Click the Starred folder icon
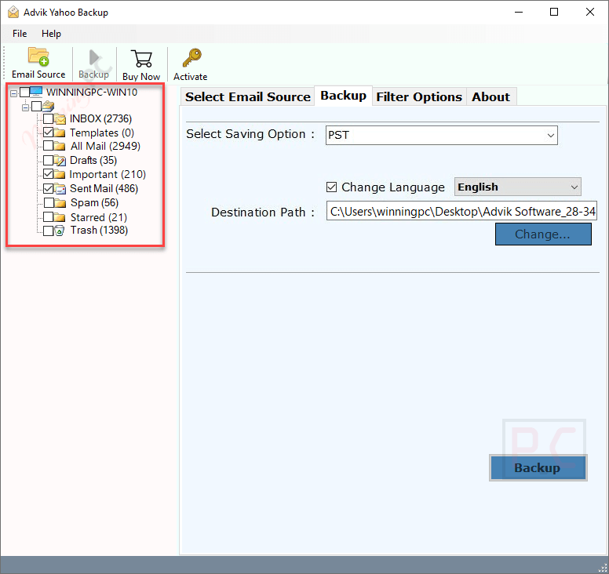609x574 pixels. tap(60, 217)
